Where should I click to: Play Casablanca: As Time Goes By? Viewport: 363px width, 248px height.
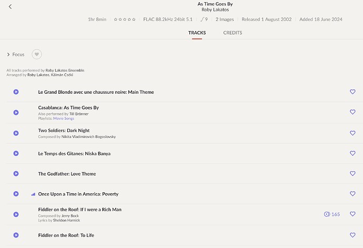pyautogui.click(x=16, y=112)
